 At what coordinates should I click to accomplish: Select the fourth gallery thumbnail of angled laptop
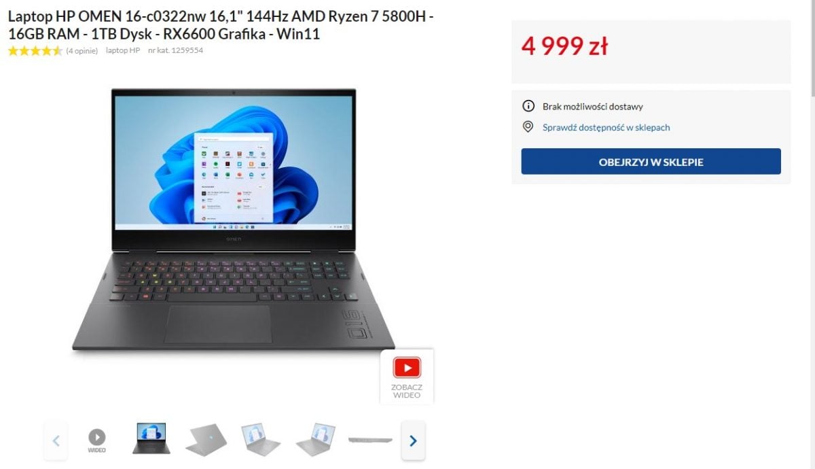point(261,440)
